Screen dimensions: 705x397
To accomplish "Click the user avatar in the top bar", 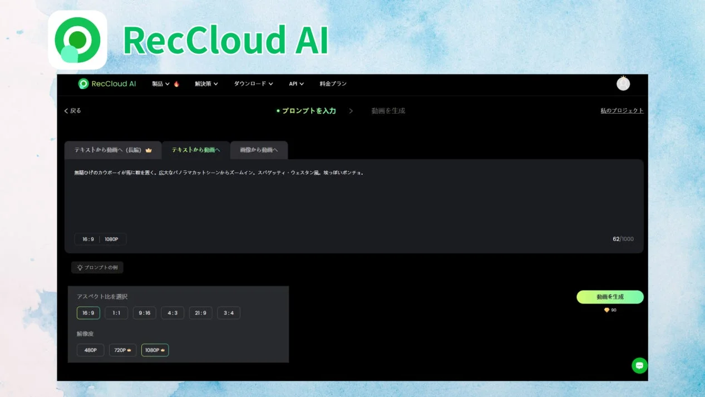I will (x=623, y=84).
